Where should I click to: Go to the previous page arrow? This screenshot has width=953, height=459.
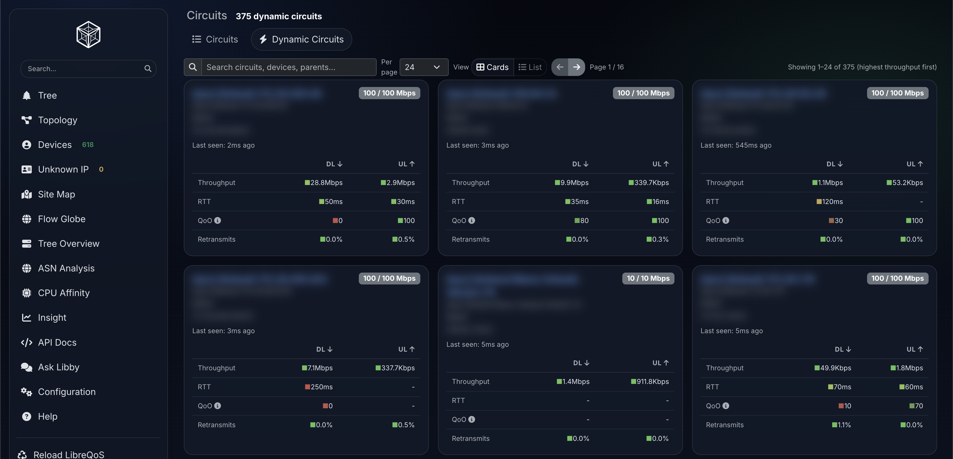[x=560, y=67]
